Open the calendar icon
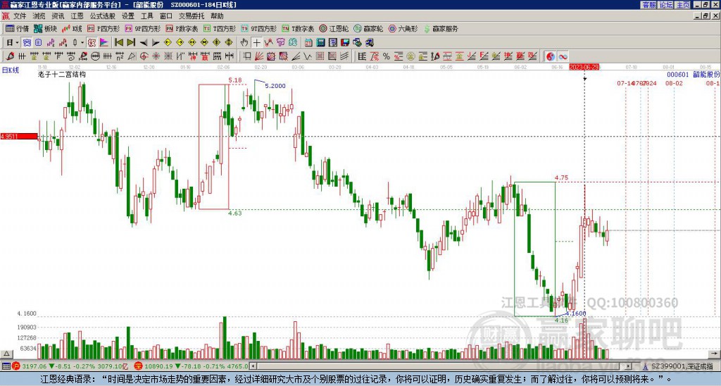Screen dimensions: 721x386 click(308, 42)
